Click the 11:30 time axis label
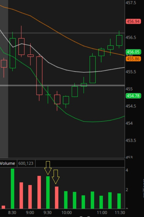 (120, 212)
